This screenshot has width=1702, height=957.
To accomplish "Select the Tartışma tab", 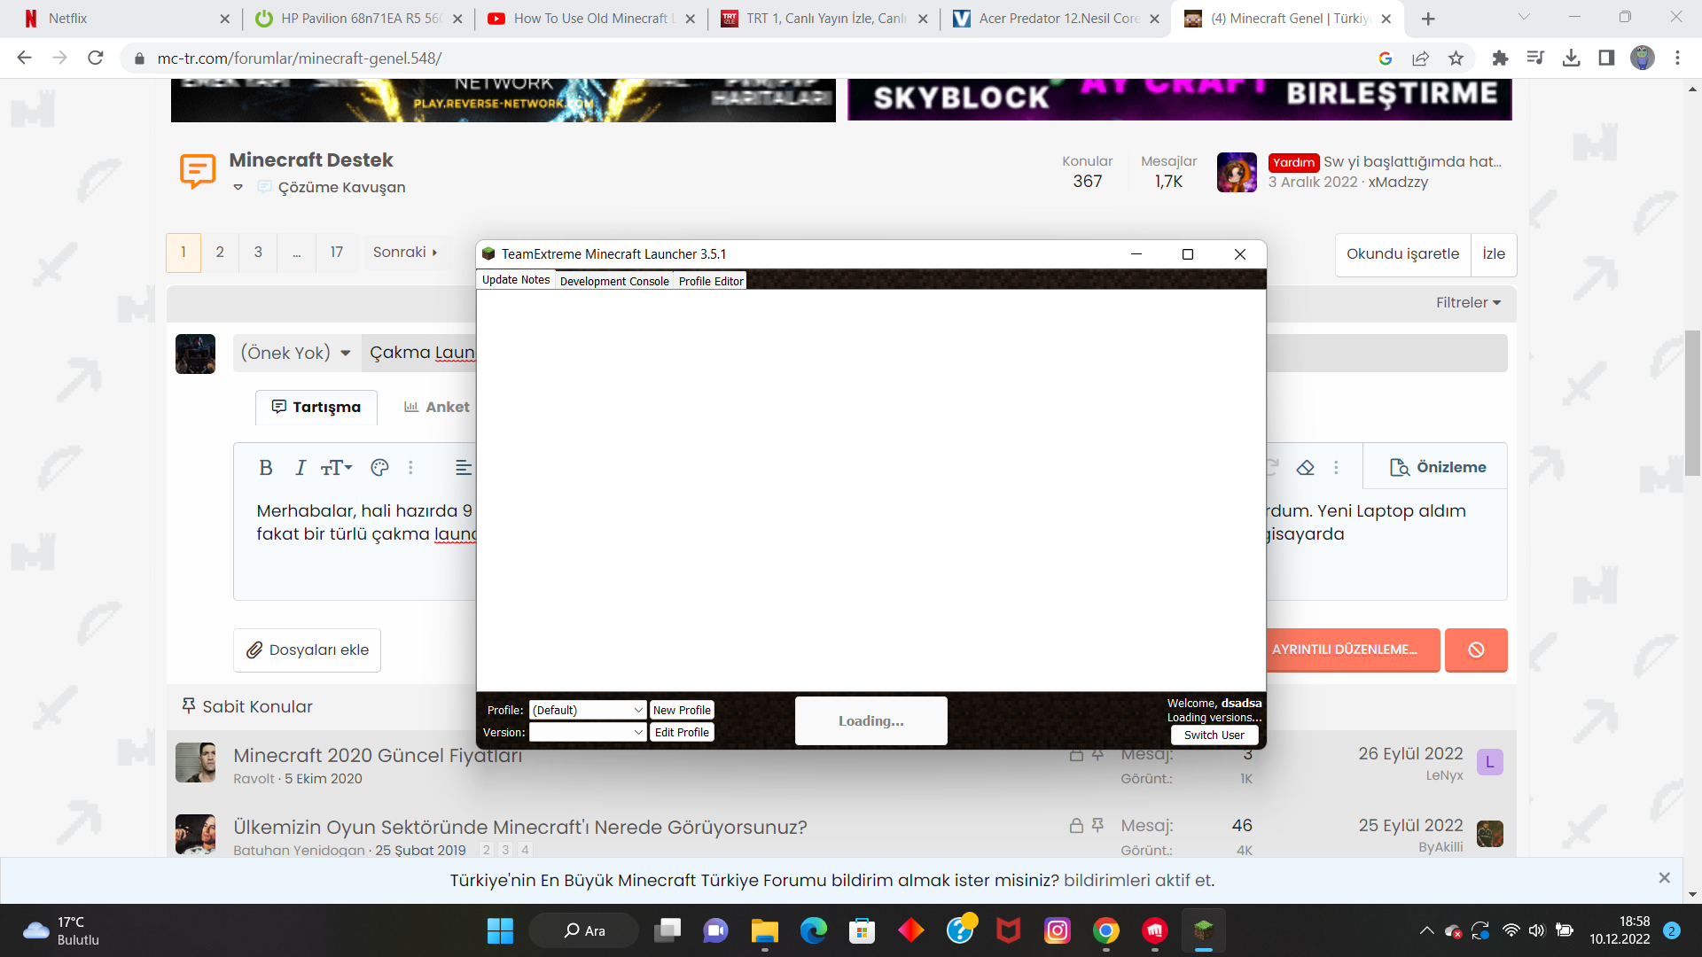I will pyautogui.click(x=316, y=407).
